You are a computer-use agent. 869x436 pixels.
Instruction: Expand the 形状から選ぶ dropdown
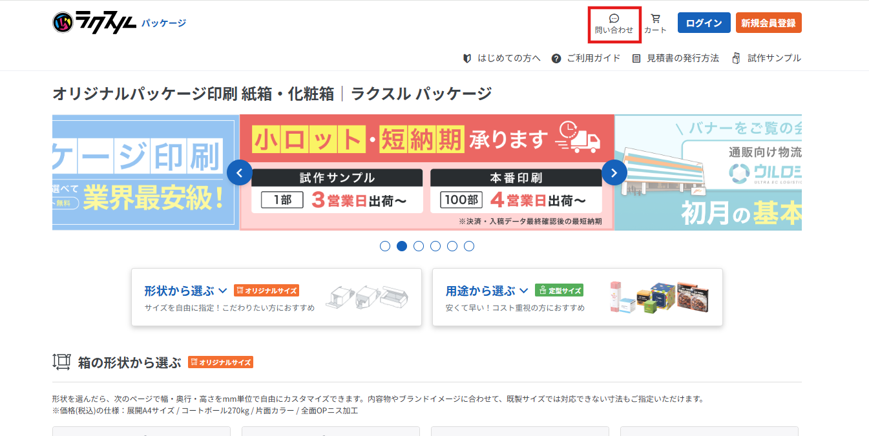pyautogui.click(x=186, y=291)
